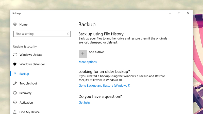Image resolution: width=203 pixels, height=114 pixels.
Task: Click the plus Add a drive button
Action: pos(83,54)
